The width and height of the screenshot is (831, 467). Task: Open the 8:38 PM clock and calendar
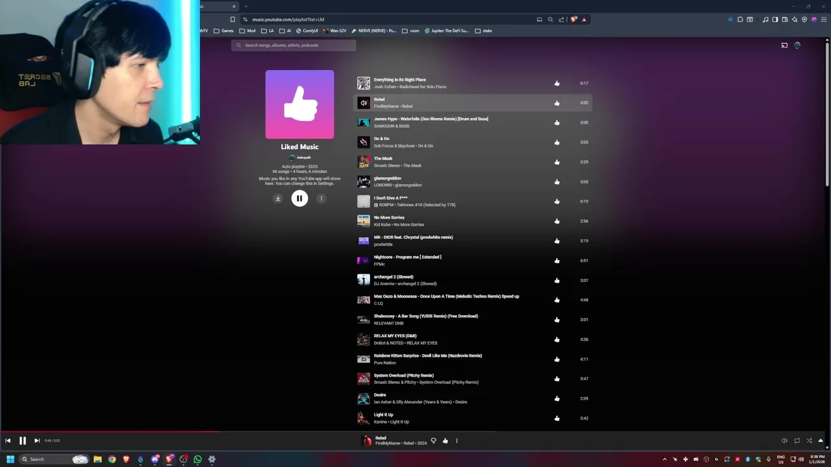817,459
